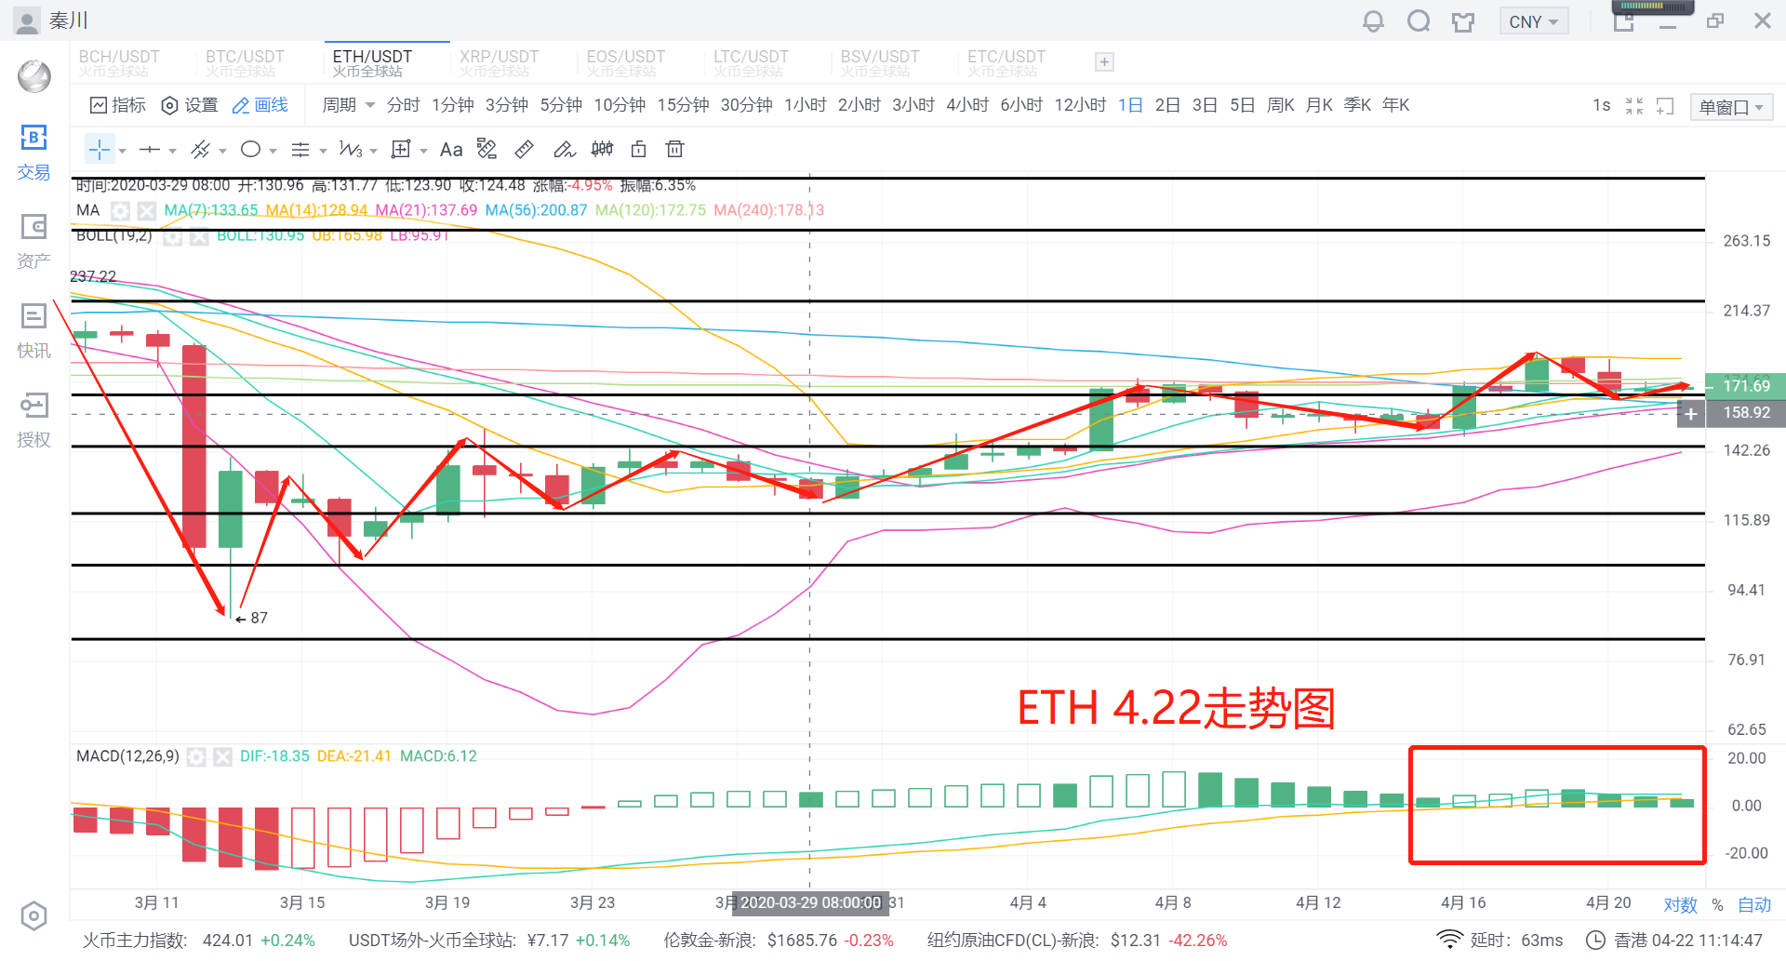Screen dimensions: 1786x961
Task: Select the ellipse shape drawing tool
Action: coord(250,150)
